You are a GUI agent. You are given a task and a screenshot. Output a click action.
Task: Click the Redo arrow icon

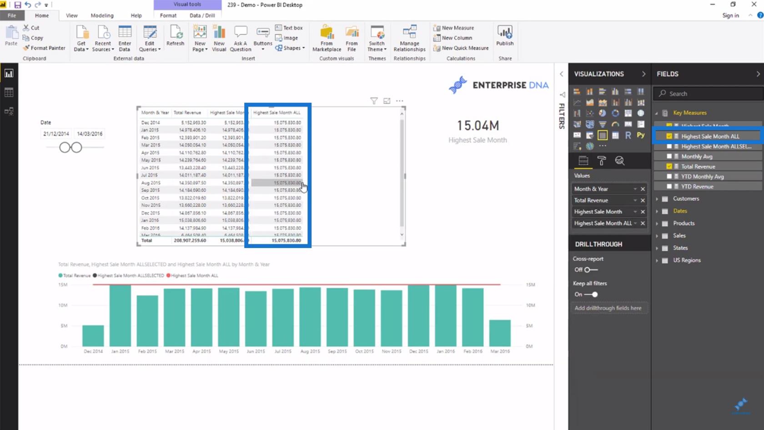[x=38, y=5]
